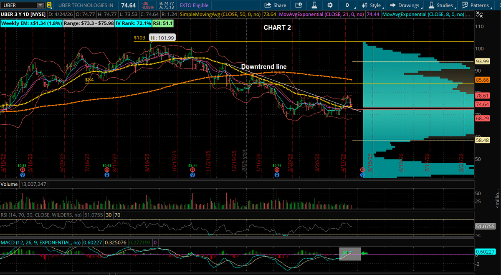Click the 85.66 orange price axis label
The height and width of the screenshot is (275, 501).
tap(483, 79)
